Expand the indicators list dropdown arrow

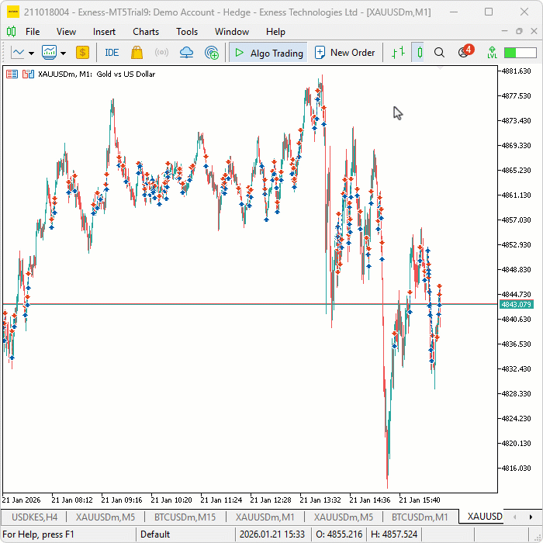coord(63,53)
